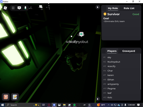The image size is (143, 107).
Task: Click the Survivor role emoji icon
Action: (105, 14)
